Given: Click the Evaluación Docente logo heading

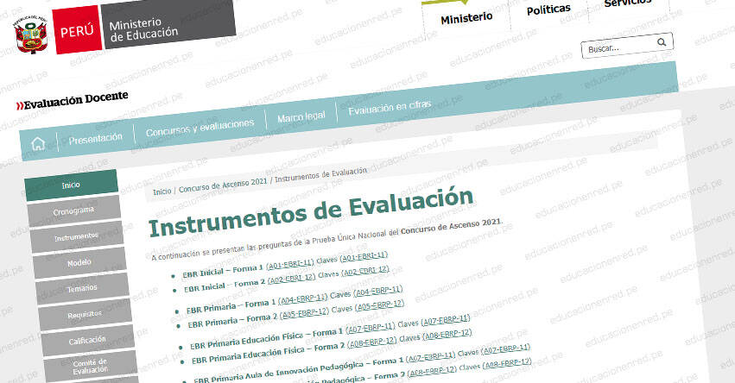Looking at the screenshot, I should [73, 101].
